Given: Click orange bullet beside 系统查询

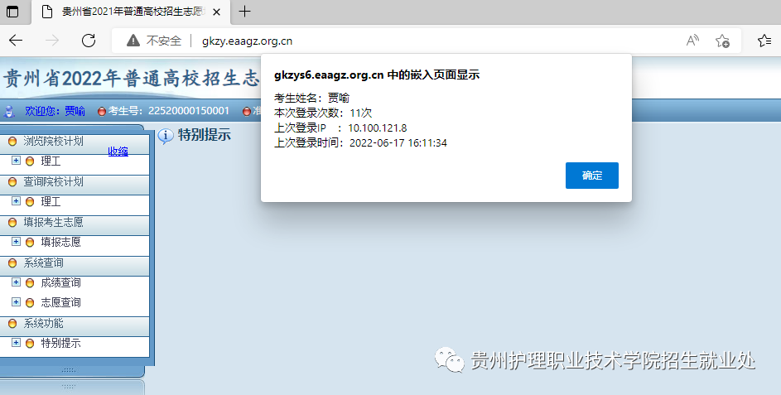Looking at the screenshot, I should tap(12, 263).
